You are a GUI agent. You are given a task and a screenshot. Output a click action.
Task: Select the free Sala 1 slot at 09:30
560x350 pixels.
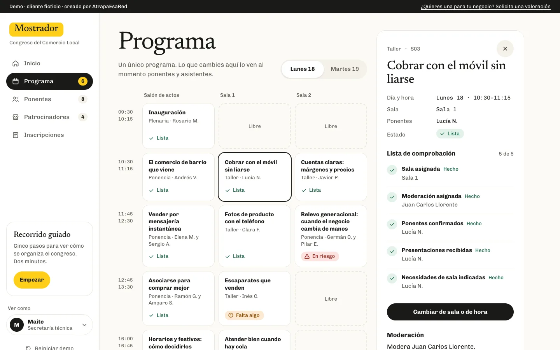(x=255, y=126)
